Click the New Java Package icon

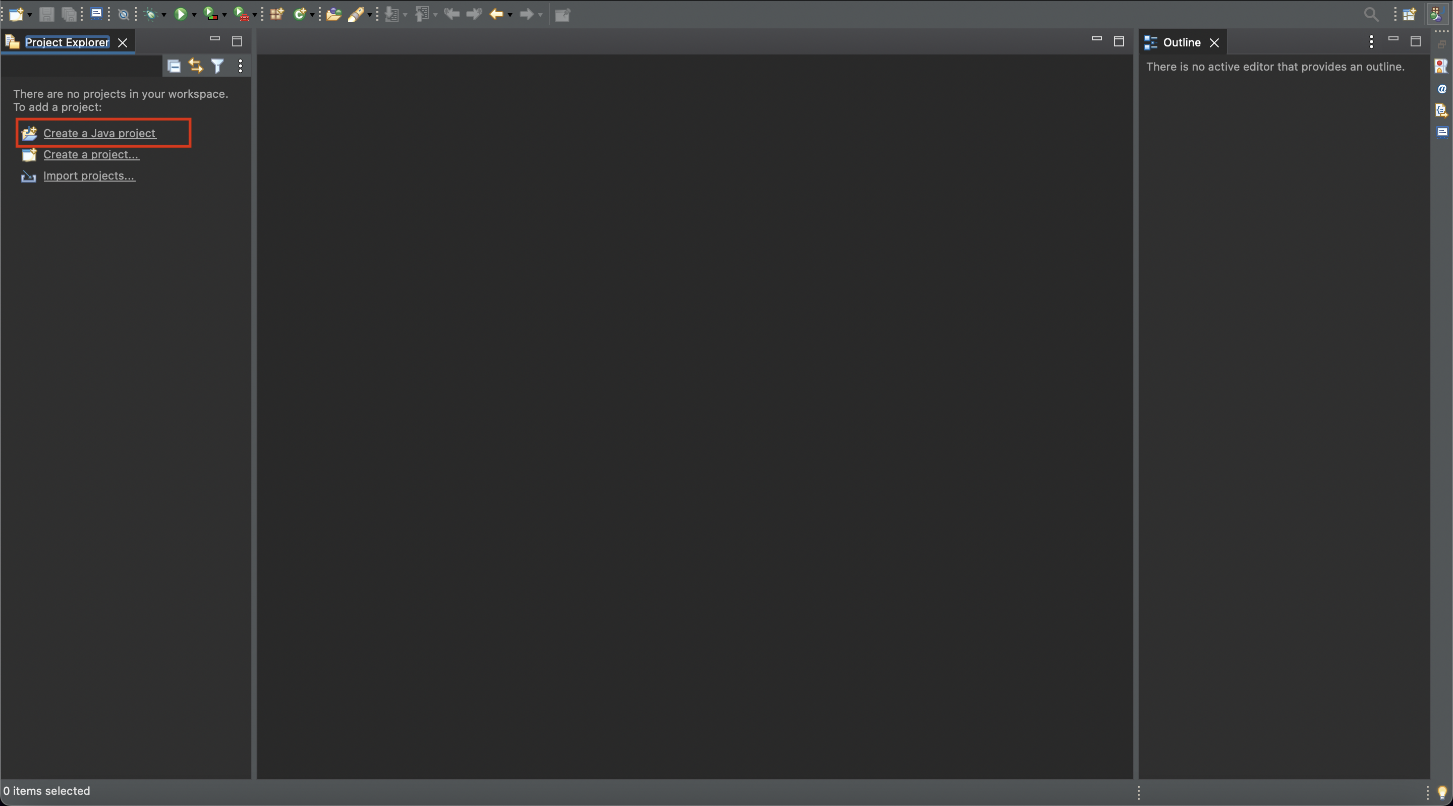[x=276, y=14]
